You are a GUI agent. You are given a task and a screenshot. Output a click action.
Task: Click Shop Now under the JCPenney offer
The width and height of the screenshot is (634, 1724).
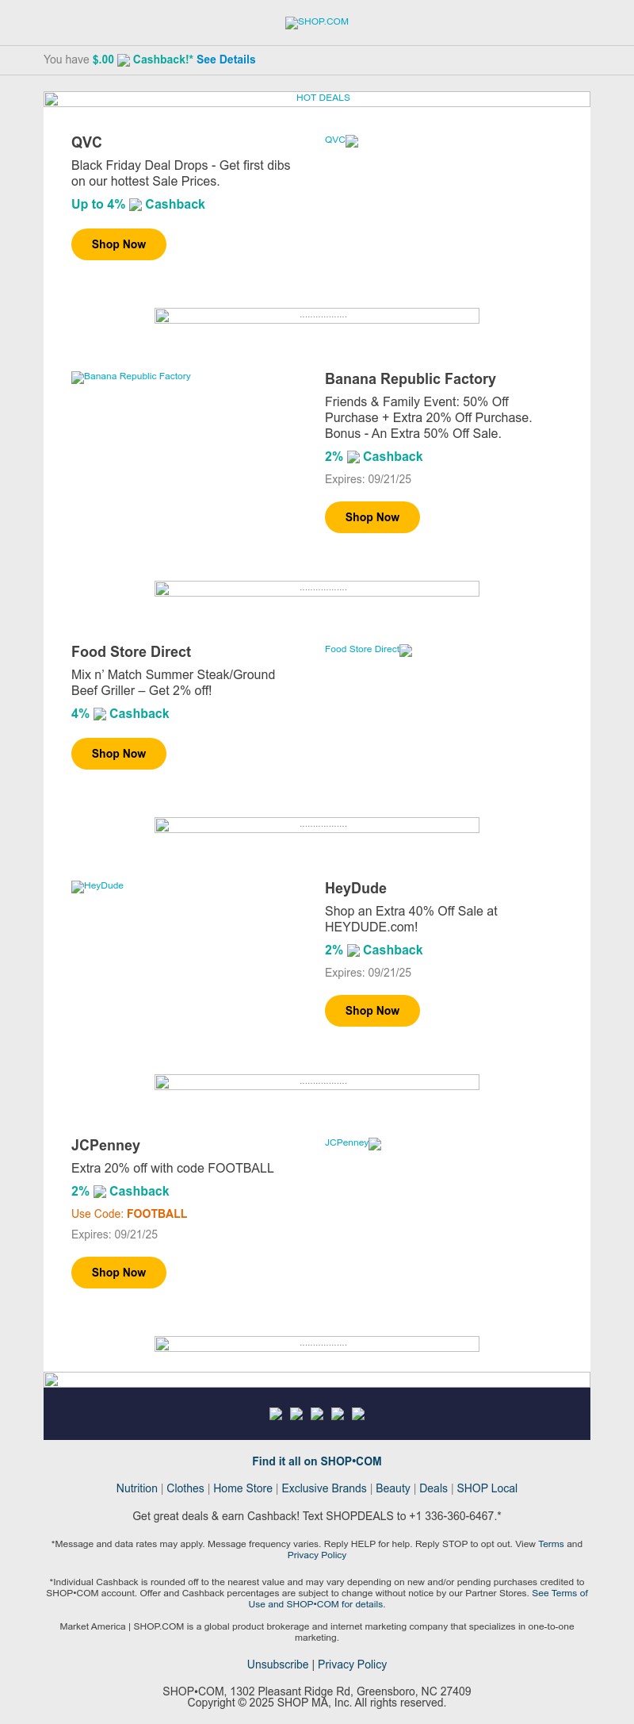coord(118,1272)
